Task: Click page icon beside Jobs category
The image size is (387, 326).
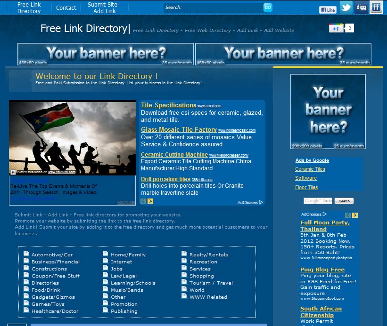Action: point(106,268)
